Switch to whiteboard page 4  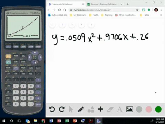pyautogui.click(x=81, y=24)
